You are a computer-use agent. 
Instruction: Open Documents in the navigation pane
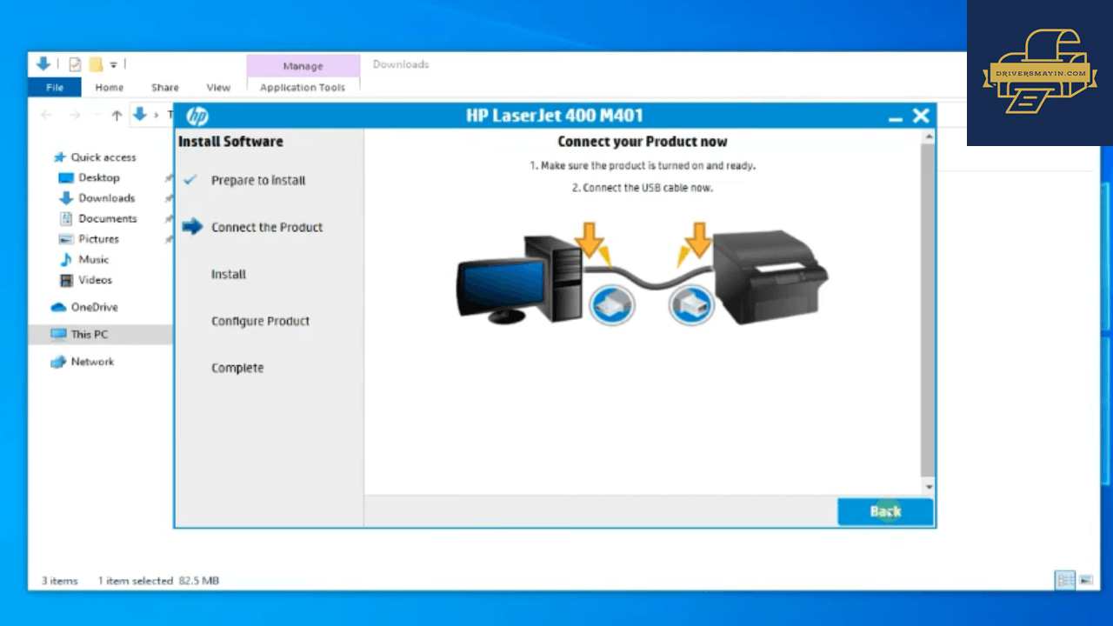tap(97, 218)
